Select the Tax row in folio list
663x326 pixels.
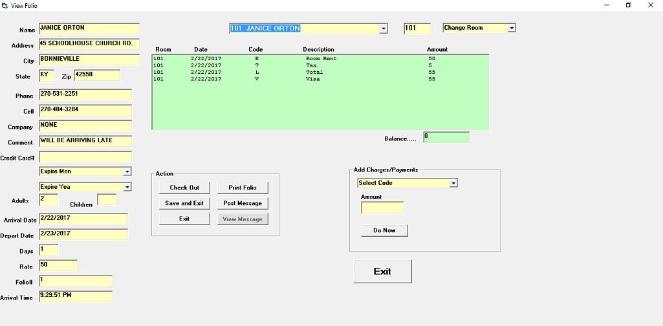pos(320,65)
